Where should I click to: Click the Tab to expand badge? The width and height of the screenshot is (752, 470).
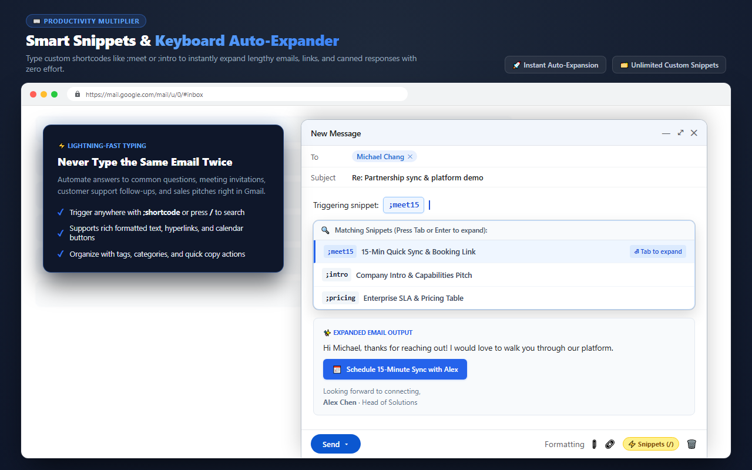[x=658, y=251]
